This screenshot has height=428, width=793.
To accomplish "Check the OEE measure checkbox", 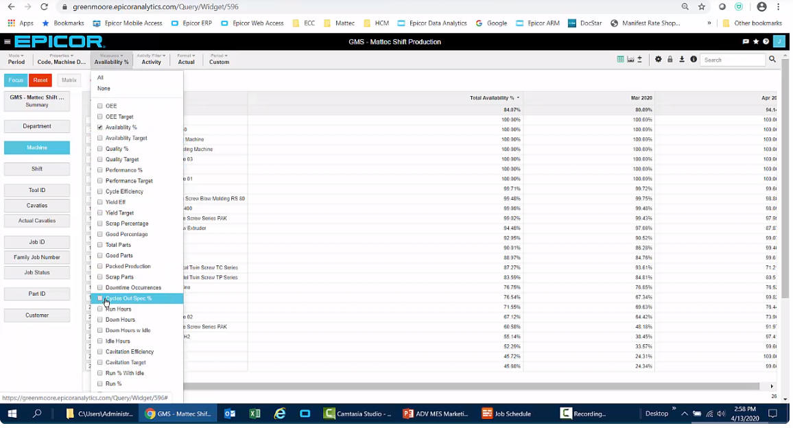I will (x=99, y=106).
